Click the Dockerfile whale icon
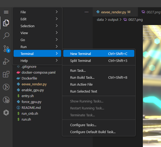 18,78
